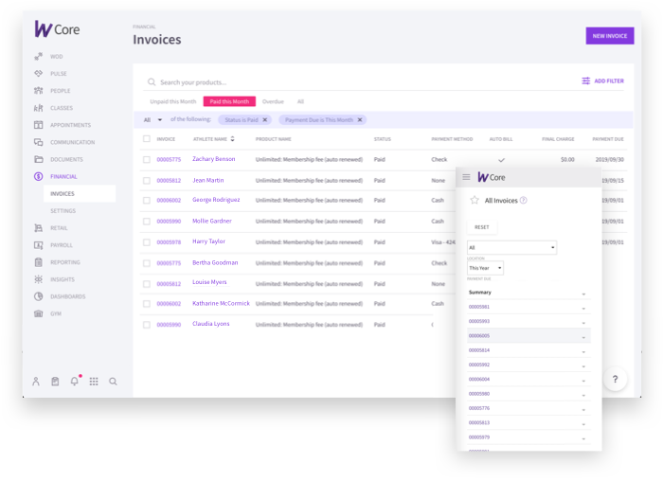663x481 pixels.
Task: Sort by Athlete Name column arrows
Action: click(233, 139)
